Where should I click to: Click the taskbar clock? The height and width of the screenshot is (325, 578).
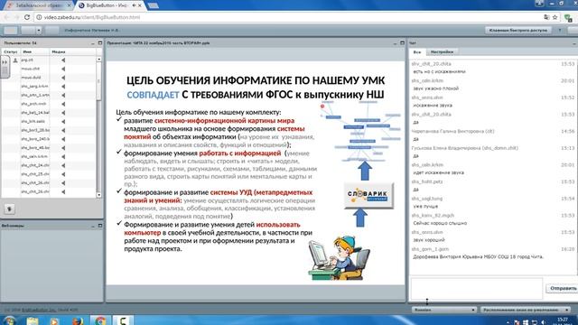pos(563,321)
